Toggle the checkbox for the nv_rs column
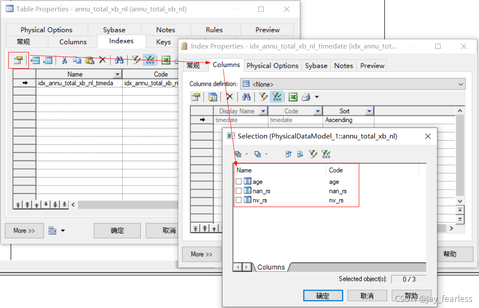Viewport: 479px width, 308px height. tap(239, 200)
